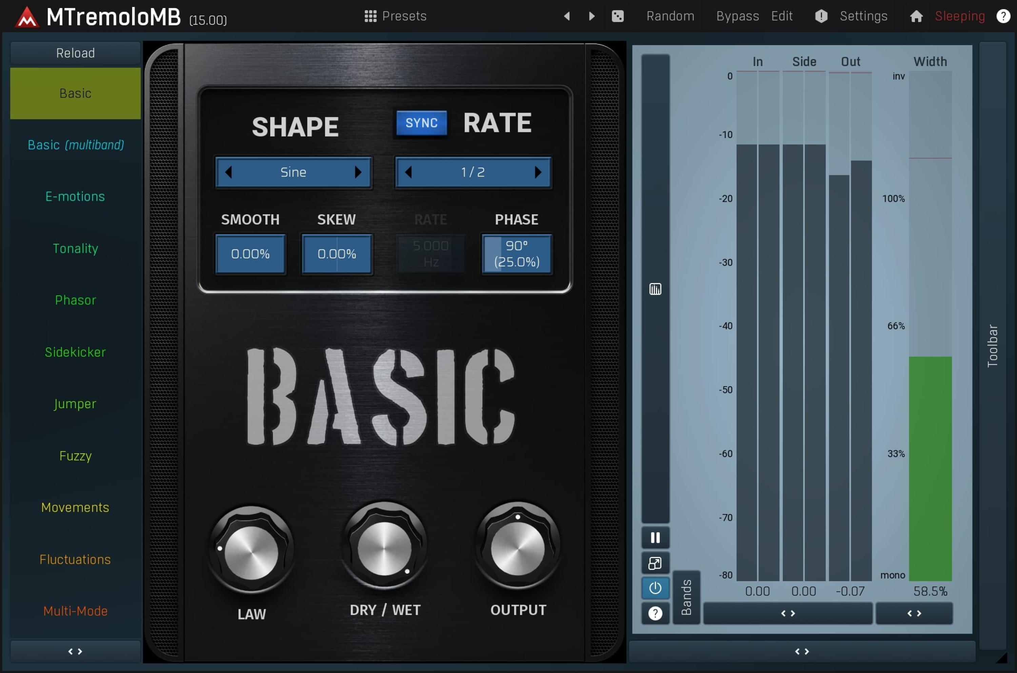Pause the level metering
The image size is (1017, 673).
pyautogui.click(x=655, y=537)
